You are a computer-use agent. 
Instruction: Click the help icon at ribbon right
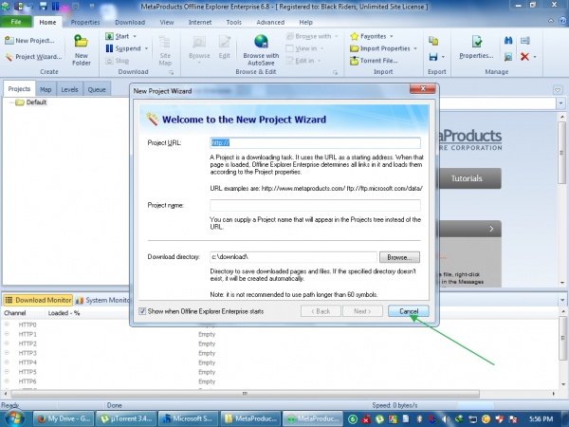pyautogui.click(x=562, y=21)
